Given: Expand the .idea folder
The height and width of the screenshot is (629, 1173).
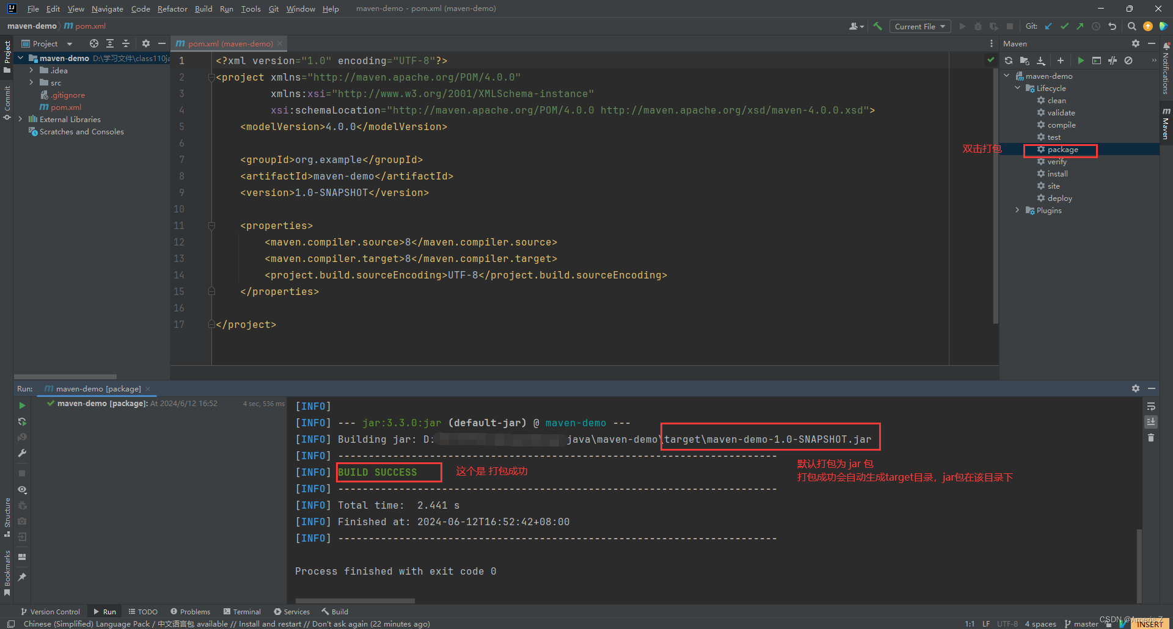Looking at the screenshot, I should point(31,70).
